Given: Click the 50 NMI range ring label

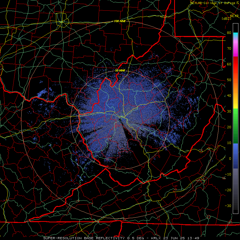Looking at the screenshot, I should 120,70.
